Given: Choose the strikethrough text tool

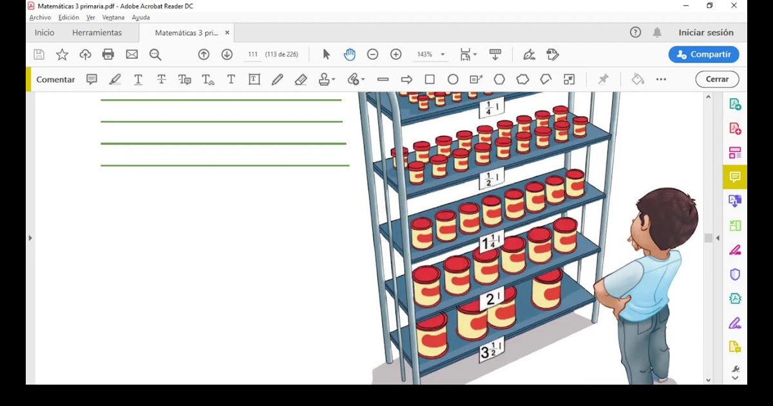Looking at the screenshot, I should (161, 79).
